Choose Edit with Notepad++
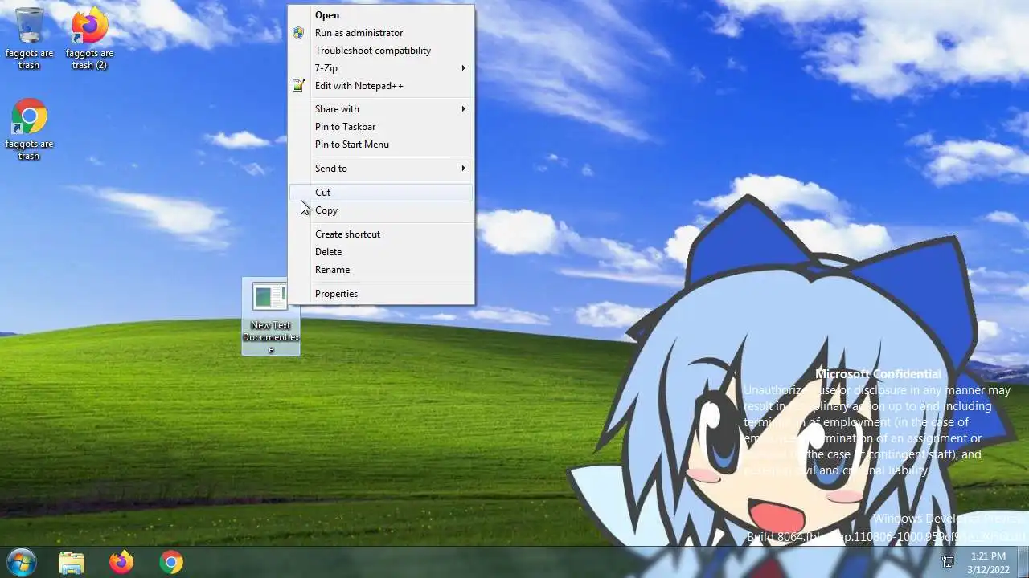The image size is (1029, 578). (381, 86)
